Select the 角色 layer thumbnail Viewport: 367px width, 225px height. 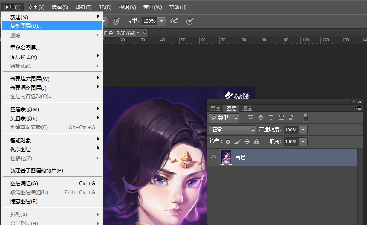click(x=226, y=157)
